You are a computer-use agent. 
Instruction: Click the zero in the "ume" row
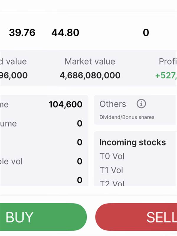pyautogui.click(x=79, y=123)
